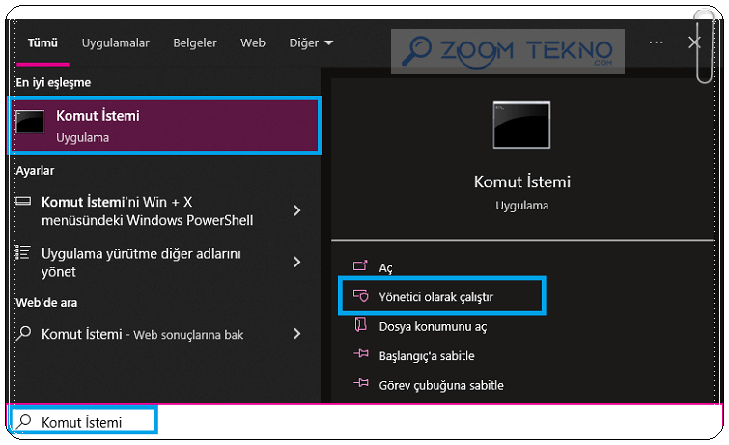
Task: Click the Aç open icon
Action: click(x=360, y=265)
